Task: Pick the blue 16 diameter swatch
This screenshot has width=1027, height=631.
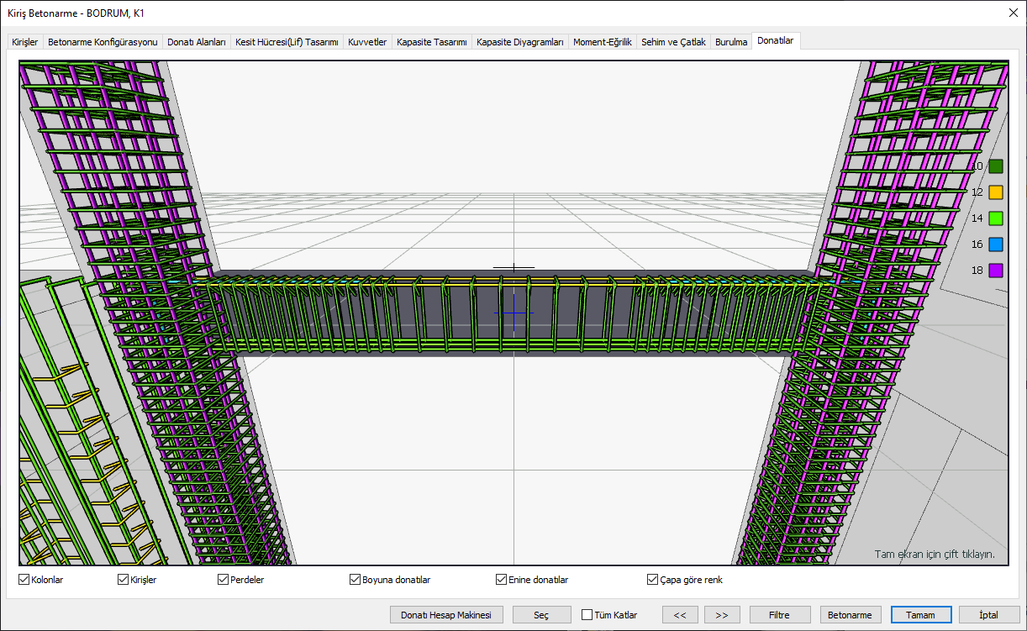Action: [996, 245]
